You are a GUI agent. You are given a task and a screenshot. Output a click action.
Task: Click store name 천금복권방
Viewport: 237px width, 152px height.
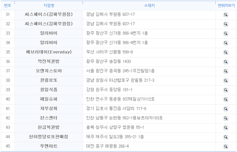coord(49,128)
